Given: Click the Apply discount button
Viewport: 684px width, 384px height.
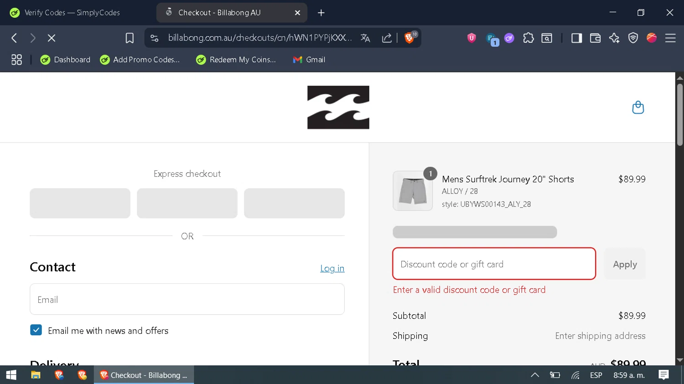Looking at the screenshot, I should click(625, 264).
